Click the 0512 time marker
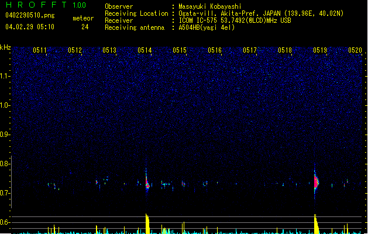 [x=75, y=50]
